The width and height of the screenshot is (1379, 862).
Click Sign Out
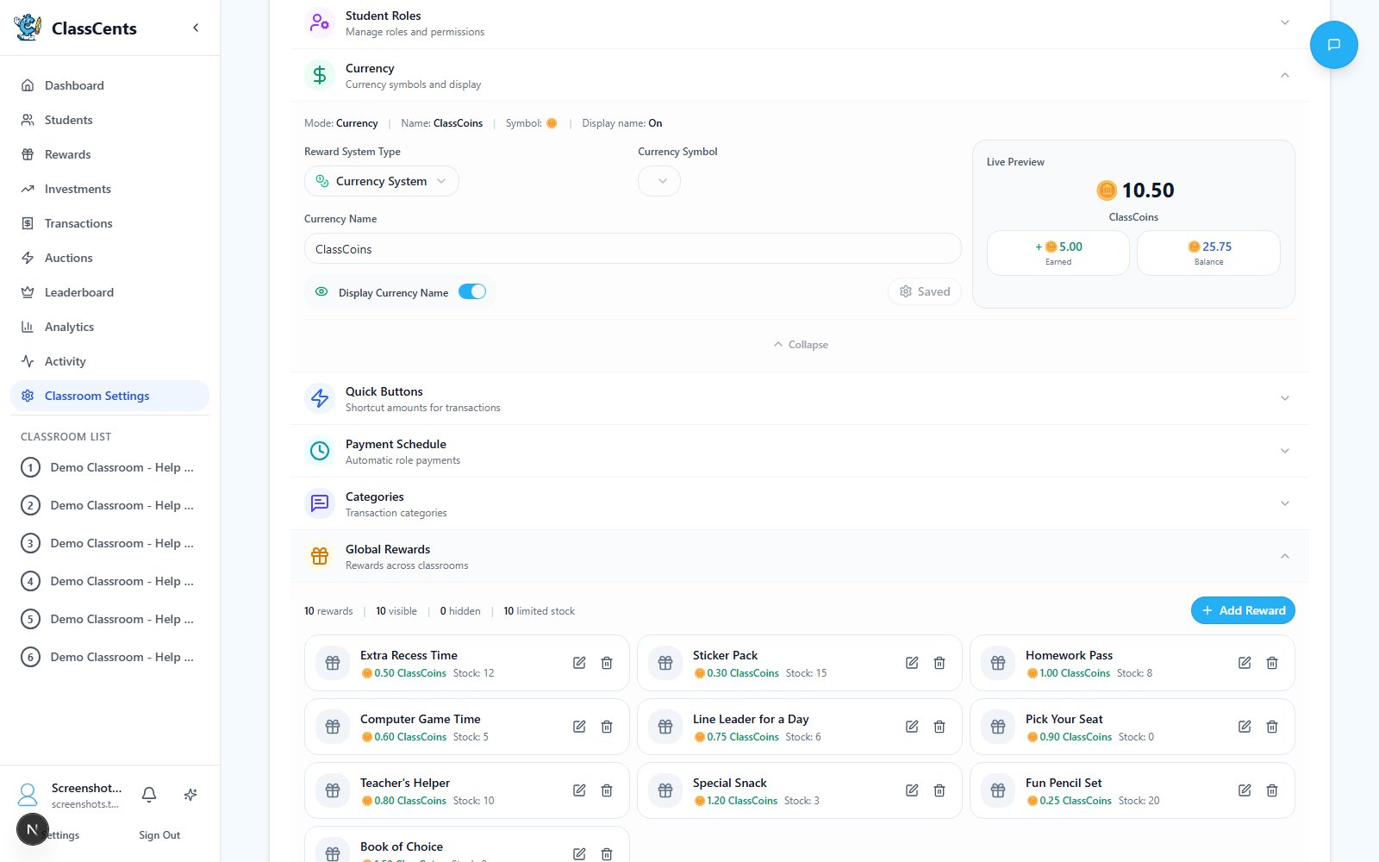(x=159, y=835)
